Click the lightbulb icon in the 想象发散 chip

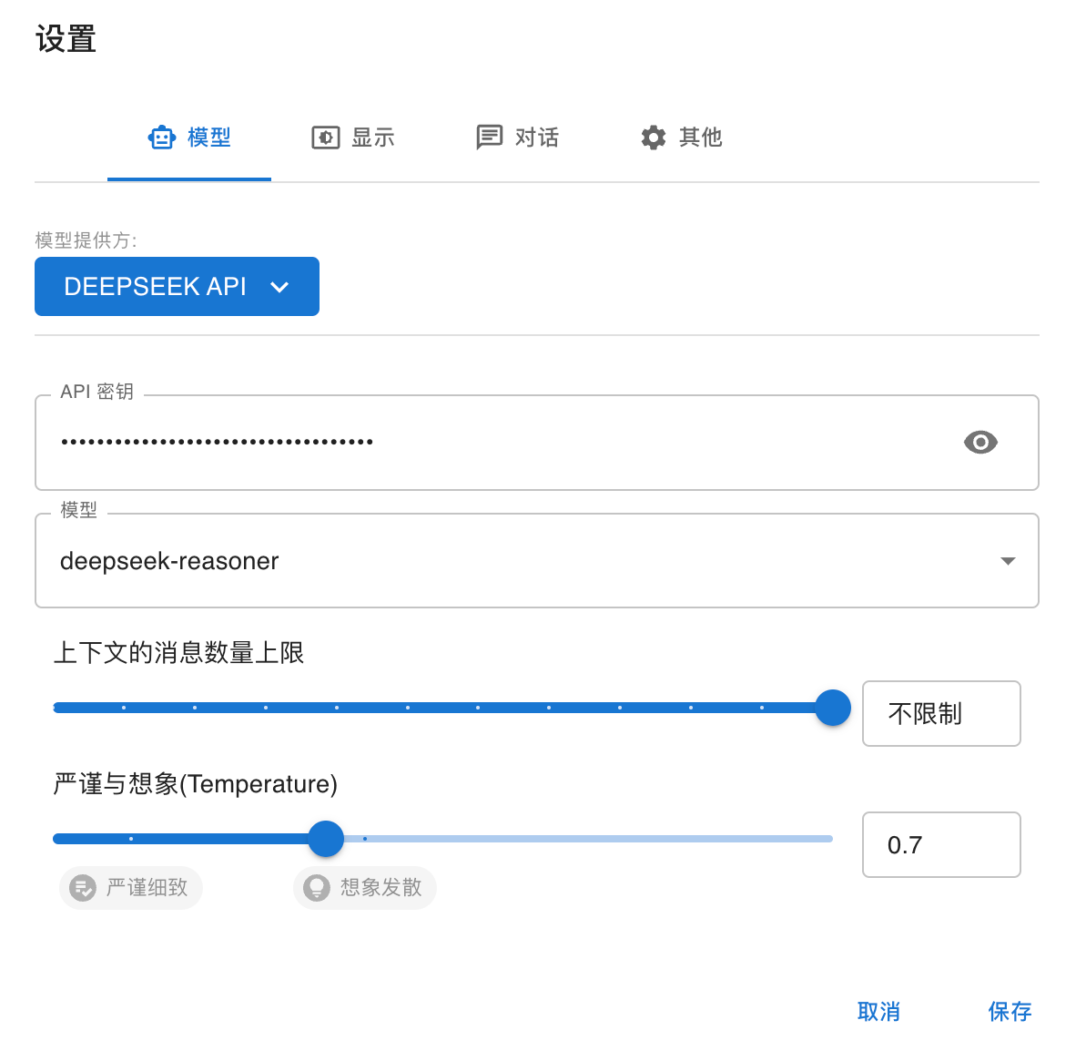[x=317, y=887]
